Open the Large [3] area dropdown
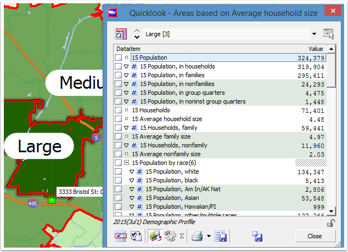The image size is (348, 252). [x=314, y=34]
